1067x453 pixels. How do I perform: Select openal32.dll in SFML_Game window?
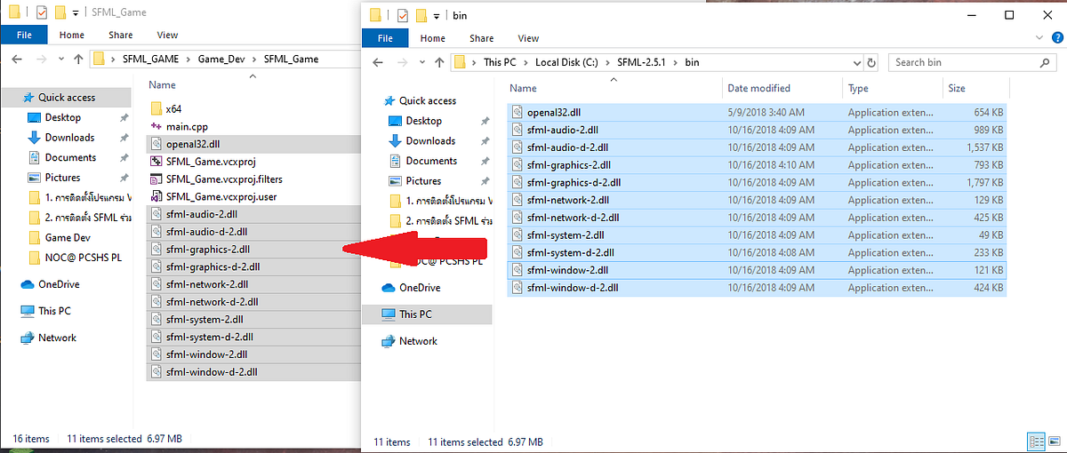[253, 144]
